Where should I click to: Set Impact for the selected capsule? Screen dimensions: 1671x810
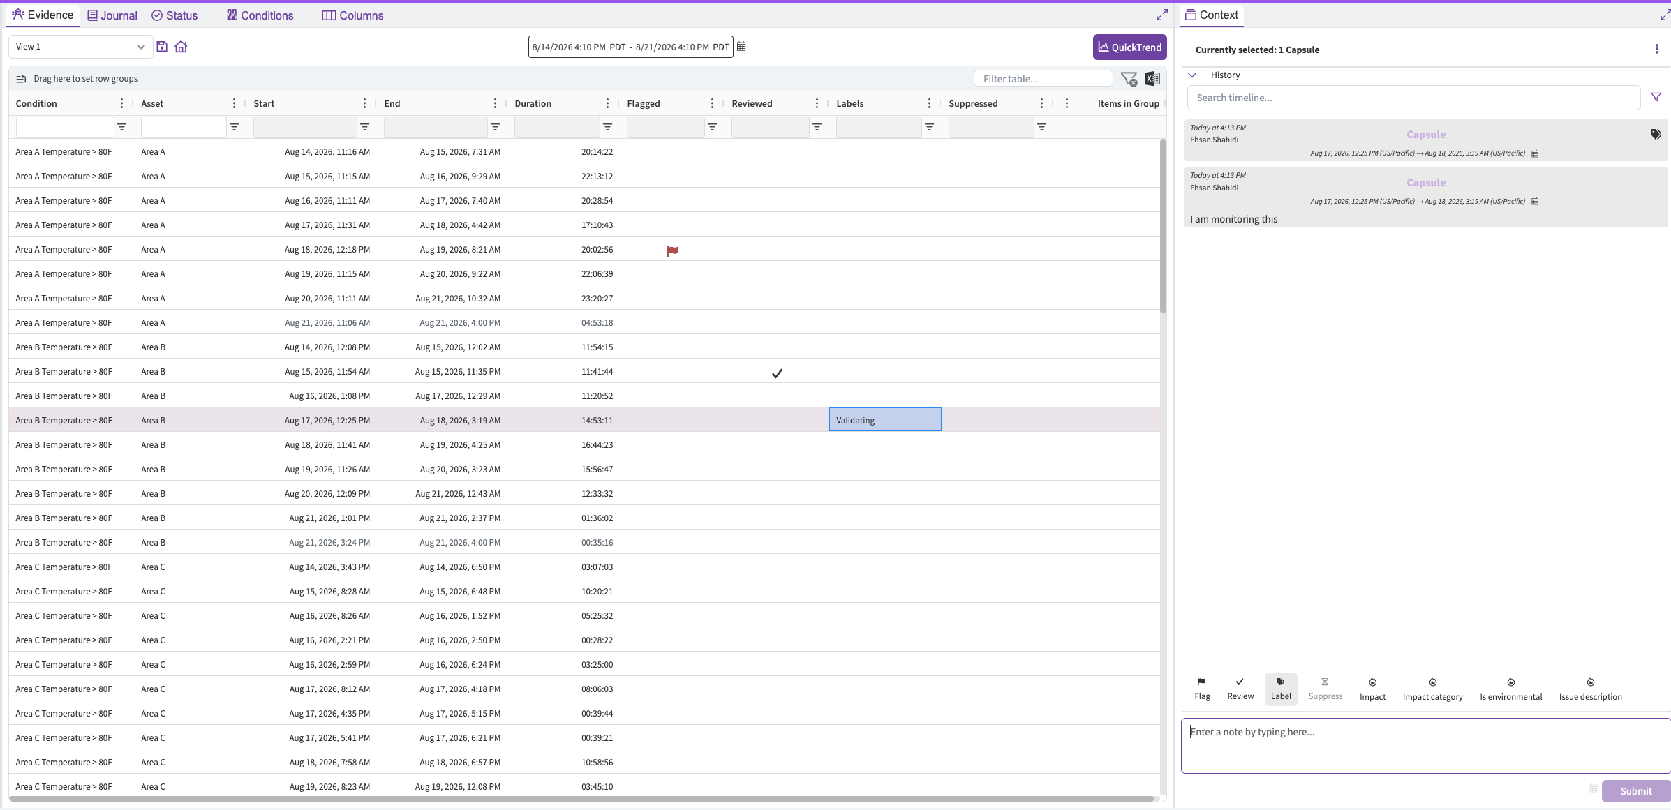(1372, 689)
